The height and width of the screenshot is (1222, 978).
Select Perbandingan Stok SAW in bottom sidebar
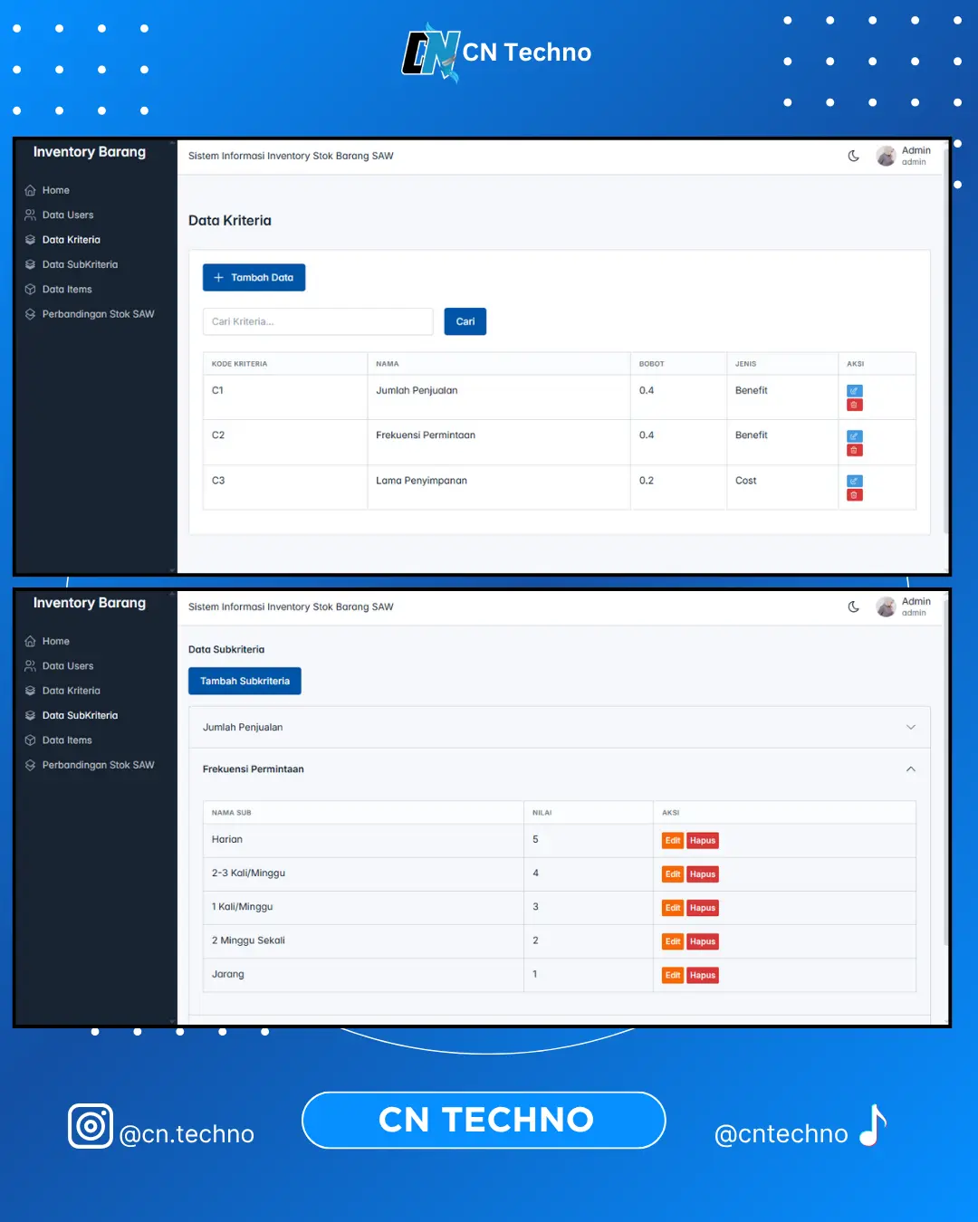[x=98, y=765]
